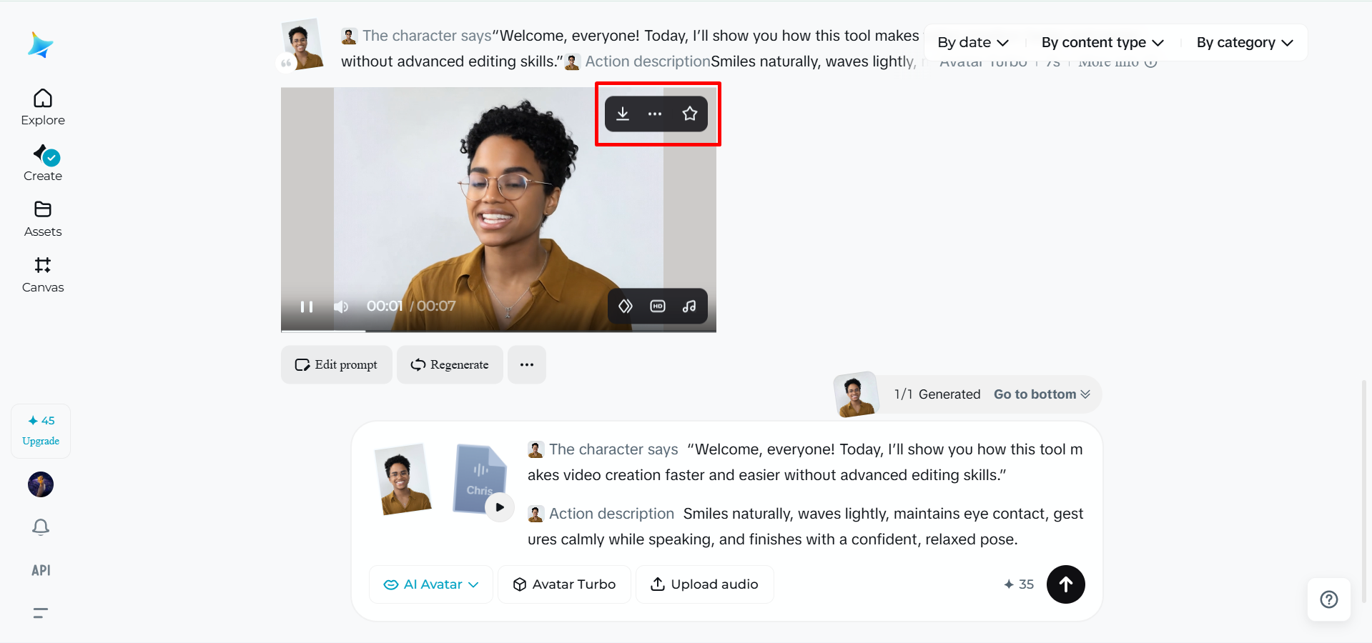Open the notifications bell
Viewport: 1372px width, 643px height.
click(41, 527)
